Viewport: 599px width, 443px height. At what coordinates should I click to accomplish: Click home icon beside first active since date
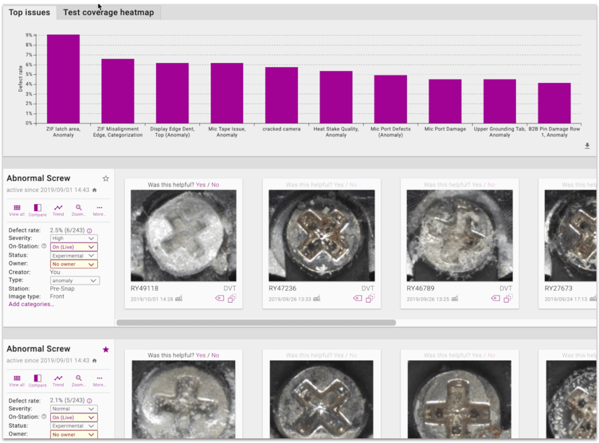point(94,190)
